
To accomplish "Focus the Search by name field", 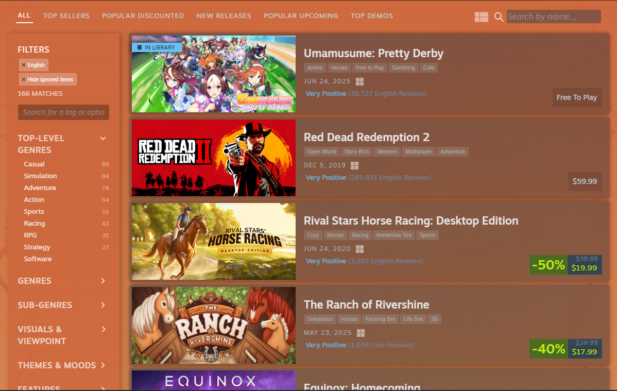I will tap(554, 16).
